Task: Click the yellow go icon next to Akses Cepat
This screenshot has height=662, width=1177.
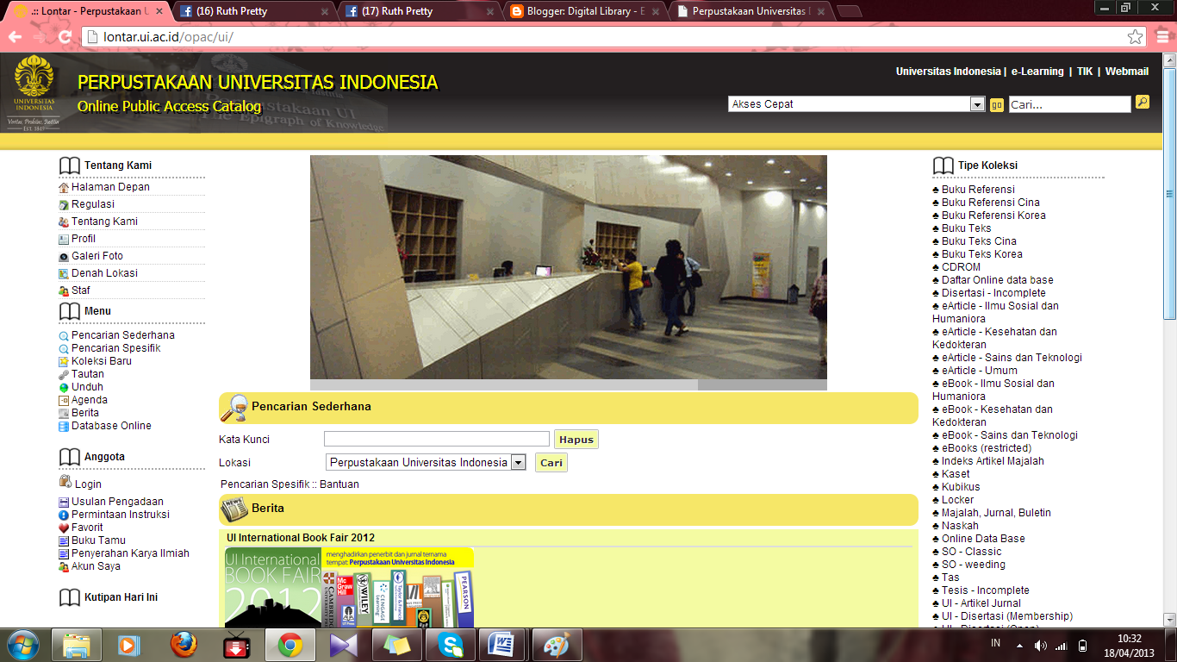Action: point(996,103)
